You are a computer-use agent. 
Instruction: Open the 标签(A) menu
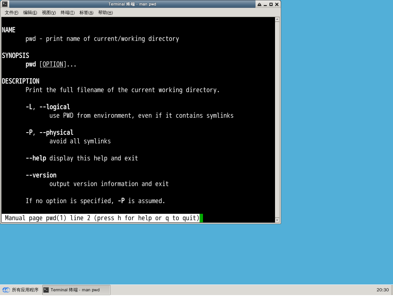(86, 13)
